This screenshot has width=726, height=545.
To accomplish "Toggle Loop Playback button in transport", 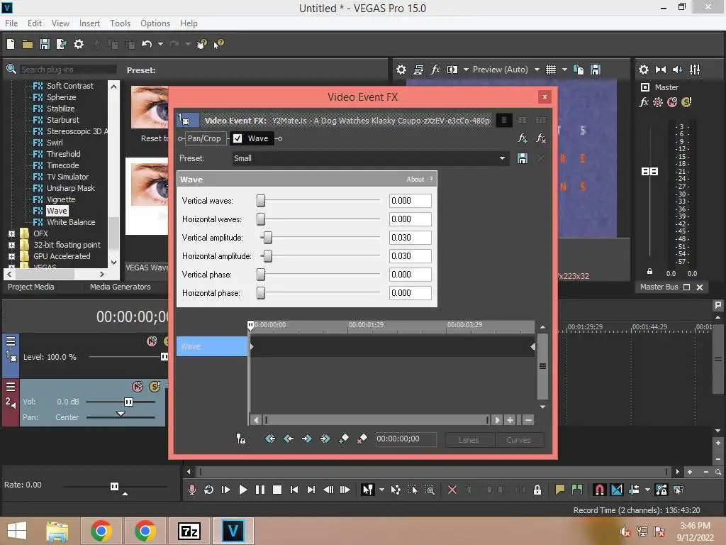I will (x=209, y=490).
